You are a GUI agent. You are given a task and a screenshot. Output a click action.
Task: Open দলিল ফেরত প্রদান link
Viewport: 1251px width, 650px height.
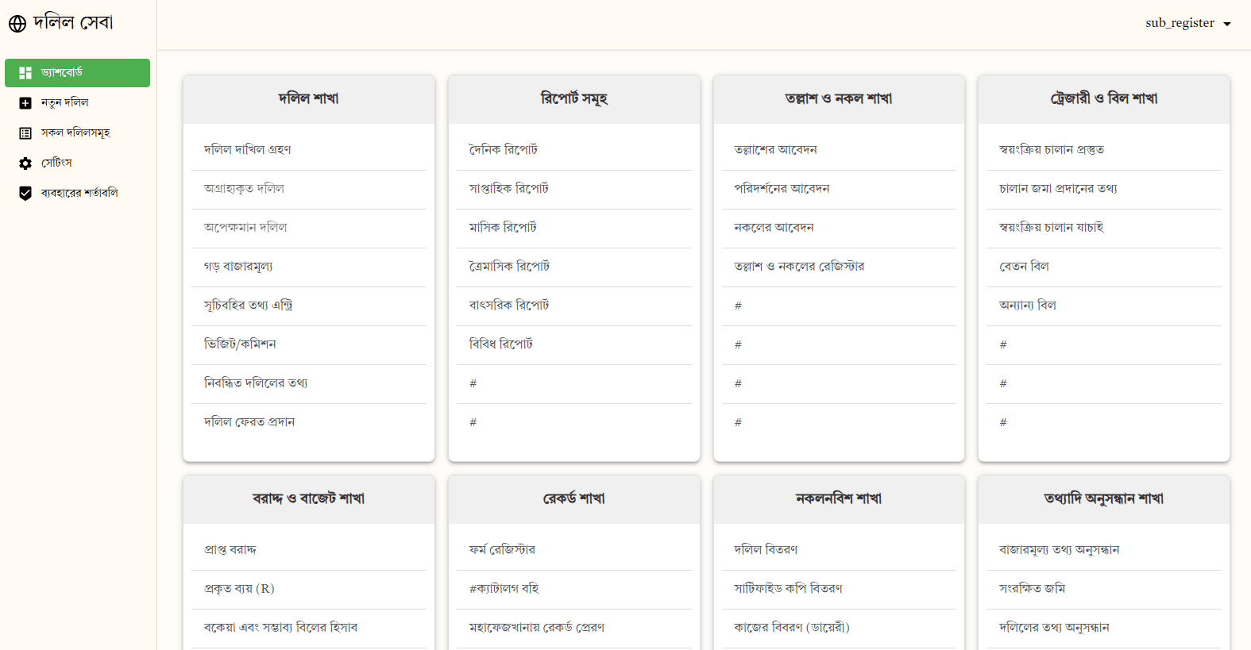coord(249,422)
